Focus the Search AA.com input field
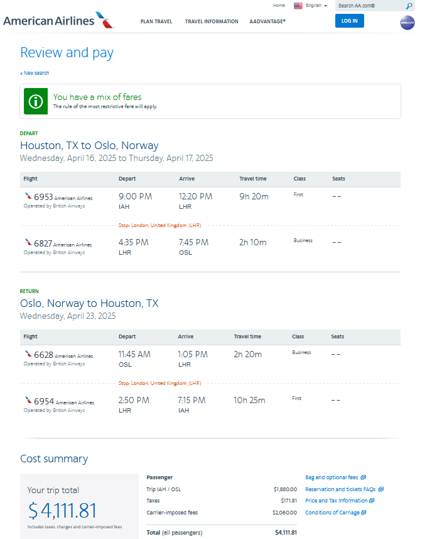This screenshot has height=539, width=447. (370, 6)
